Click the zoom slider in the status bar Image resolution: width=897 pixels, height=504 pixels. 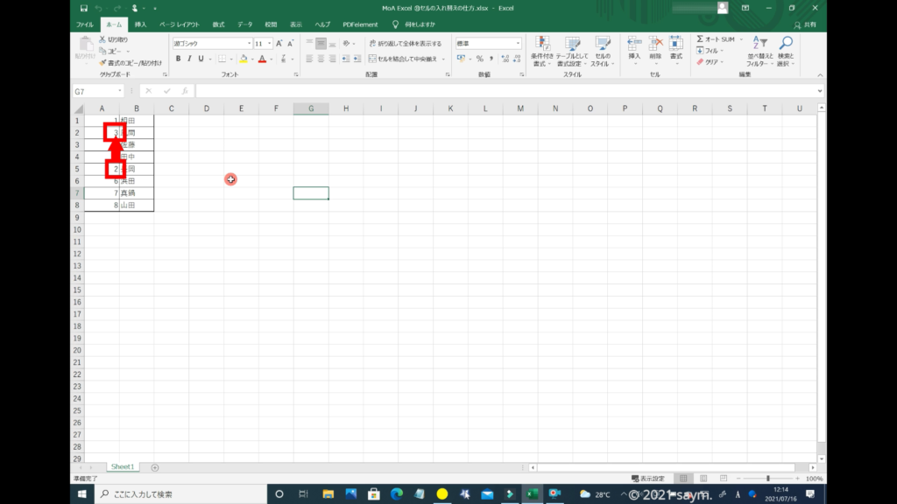click(767, 479)
